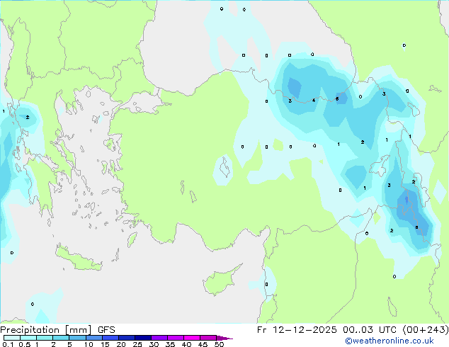Select the 20–25 mm legend swatch
The image size is (449, 347).
(126, 338)
